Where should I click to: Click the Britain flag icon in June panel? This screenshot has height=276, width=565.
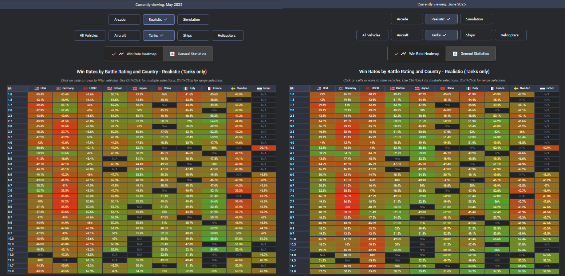[392, 88]
